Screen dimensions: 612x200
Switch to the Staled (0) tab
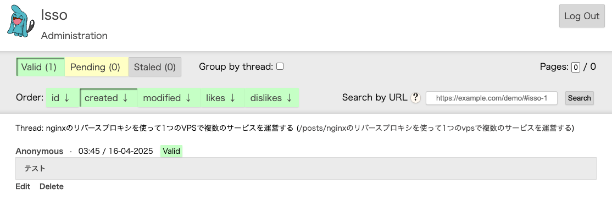pyautogui.click(x=155, y=67)
